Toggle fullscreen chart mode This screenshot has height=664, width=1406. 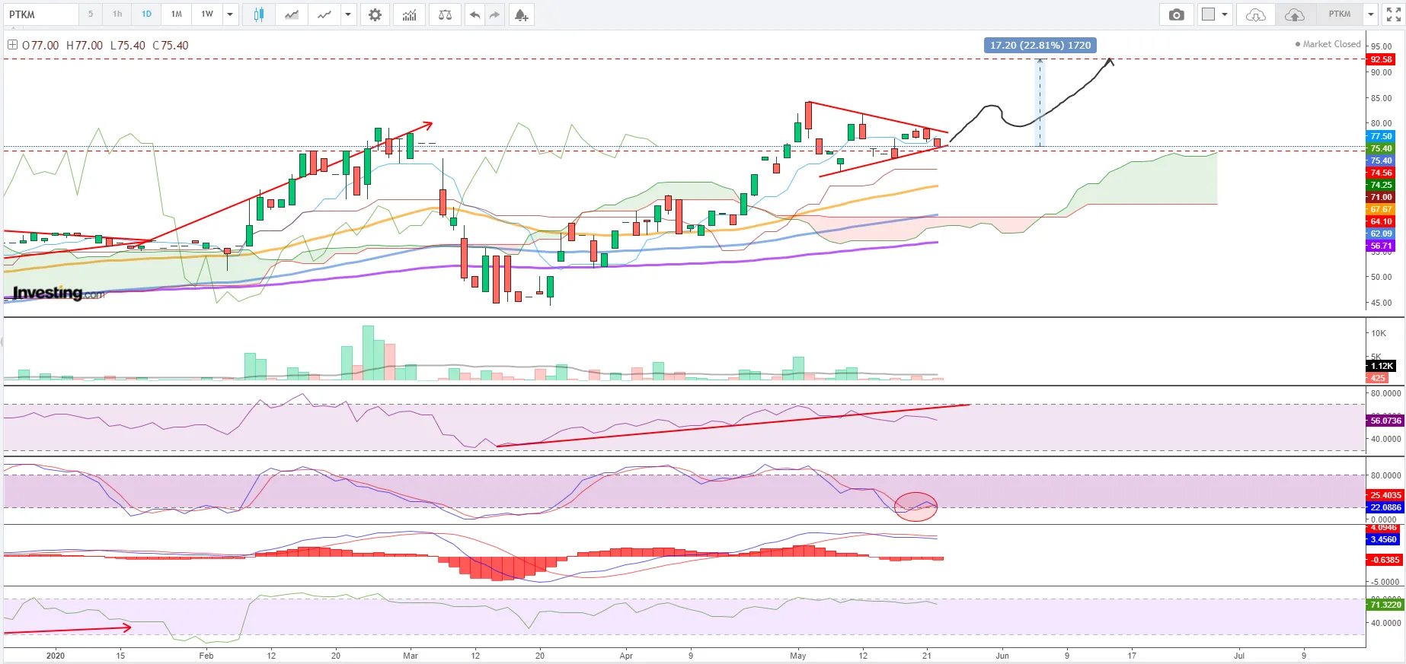click(x=1393, y=14)
